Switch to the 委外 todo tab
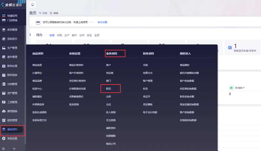Screen dimensions: 261x151 pyautogui.click(x=74, y=35)
